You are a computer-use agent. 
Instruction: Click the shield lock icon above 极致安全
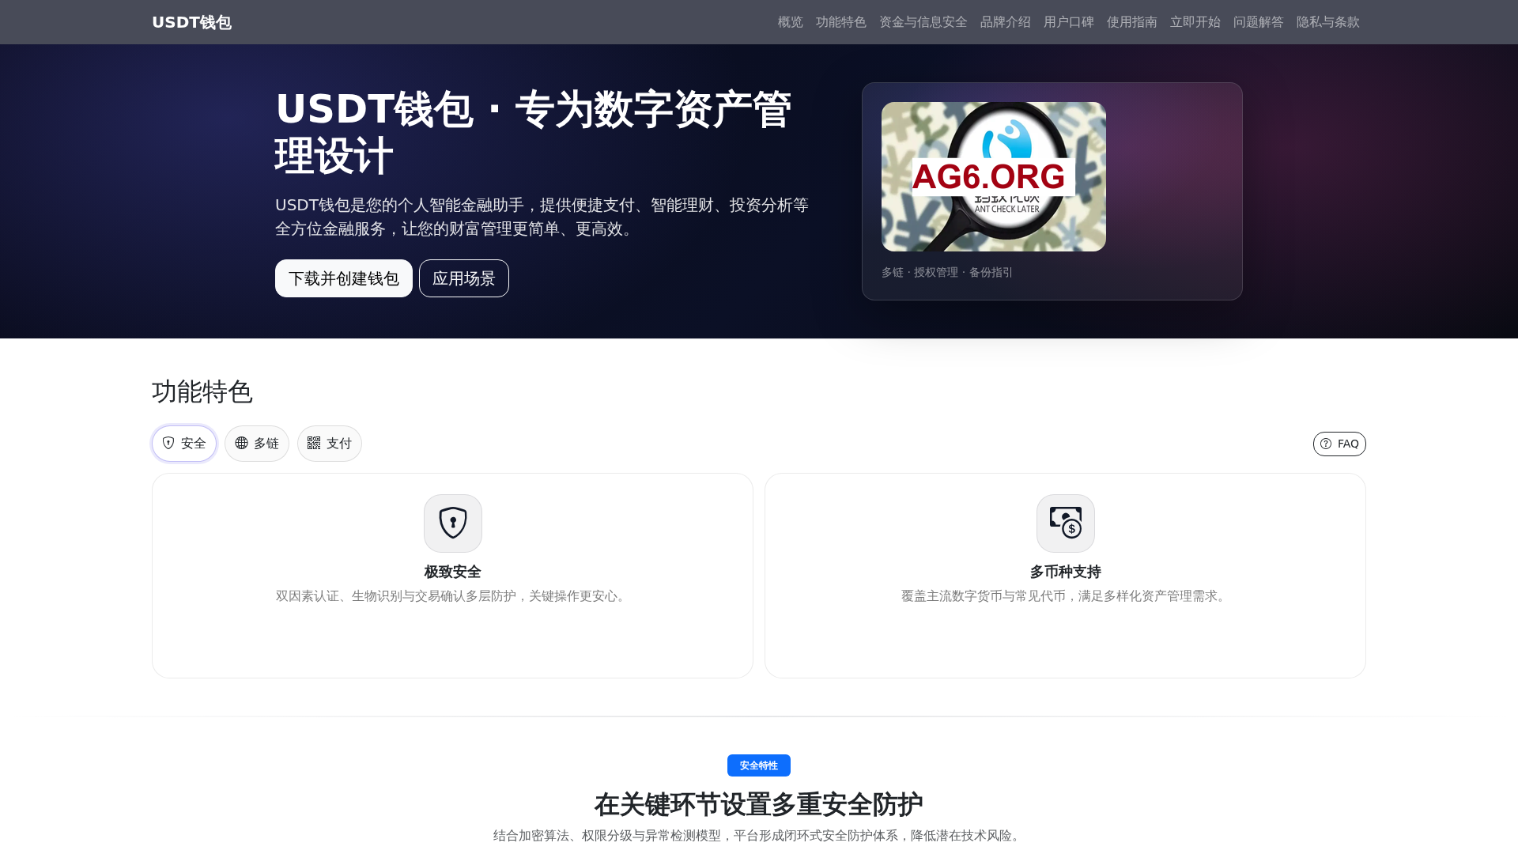(453, 523)
